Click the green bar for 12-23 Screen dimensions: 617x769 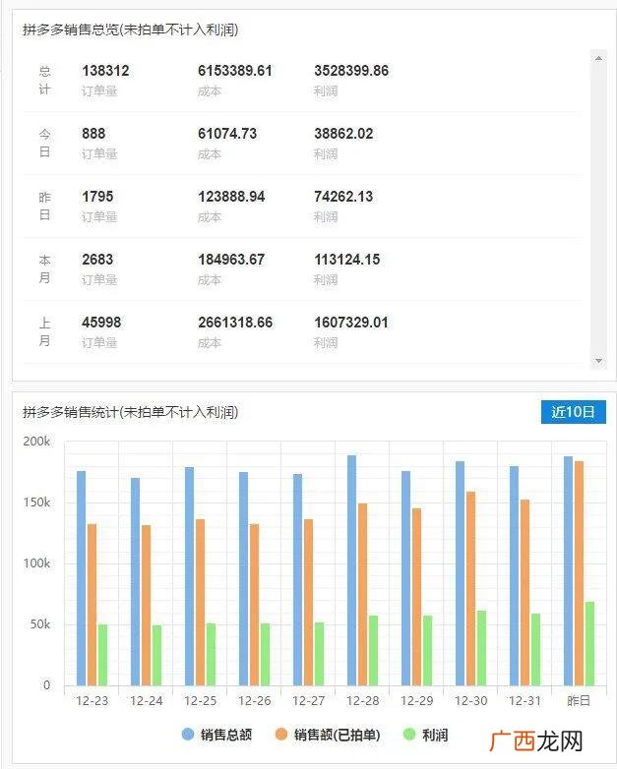(102, 655)
